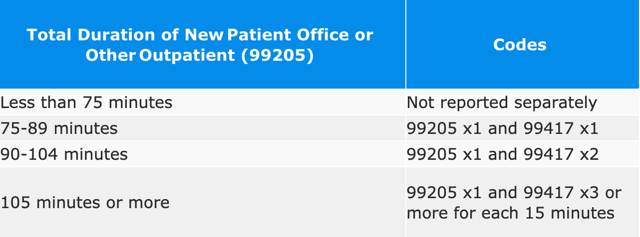The image size is (640, 237).
Task: Click the "75-89 minutes" row label
Action: coord(59,128)
